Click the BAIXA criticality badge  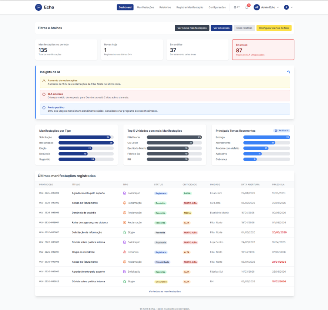pyautogui.click(x=187, y=193)
